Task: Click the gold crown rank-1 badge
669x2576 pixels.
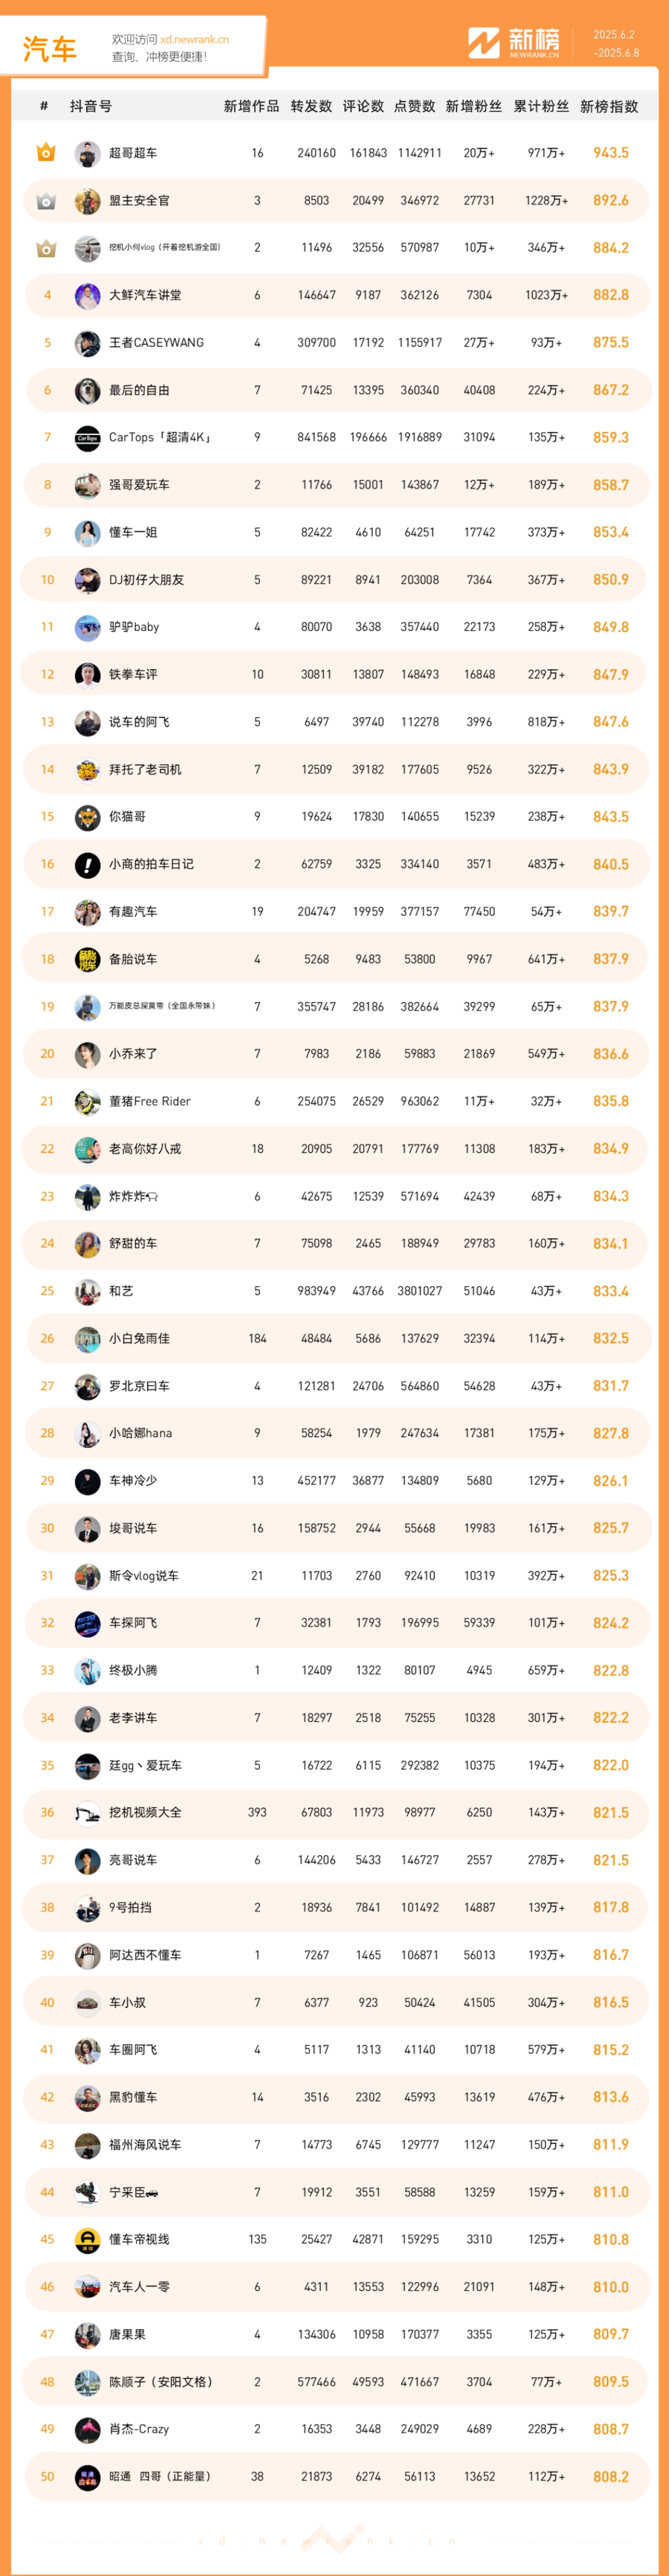Action: (x=46, y=153)
